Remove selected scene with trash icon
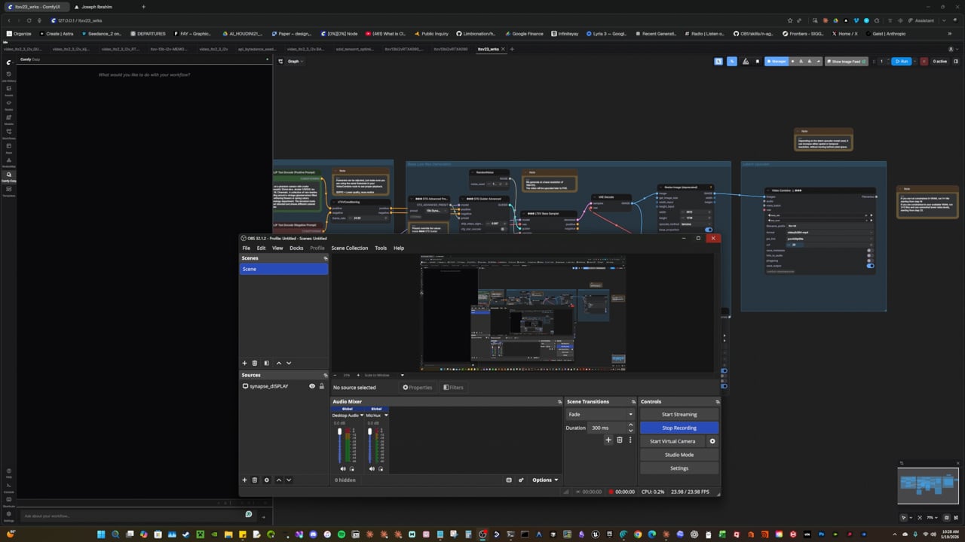Screen dimensions: 965x542 click(x=255, y=363)
